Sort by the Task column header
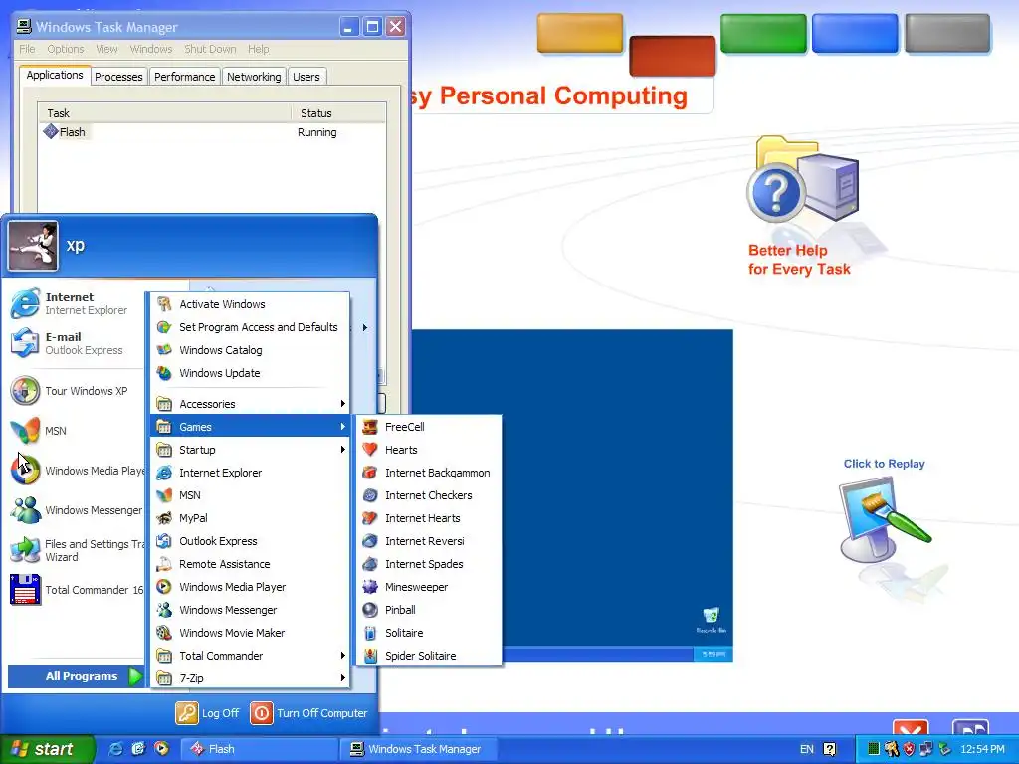This screenshot has width=1019, height=764. click(164, 113)
